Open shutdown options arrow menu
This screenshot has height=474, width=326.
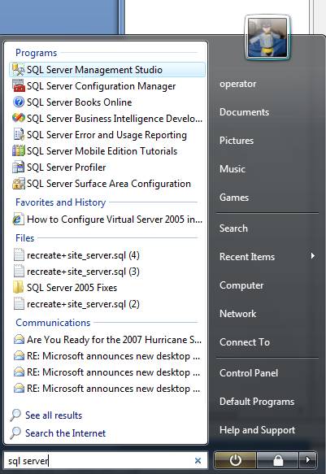(308, 460)
